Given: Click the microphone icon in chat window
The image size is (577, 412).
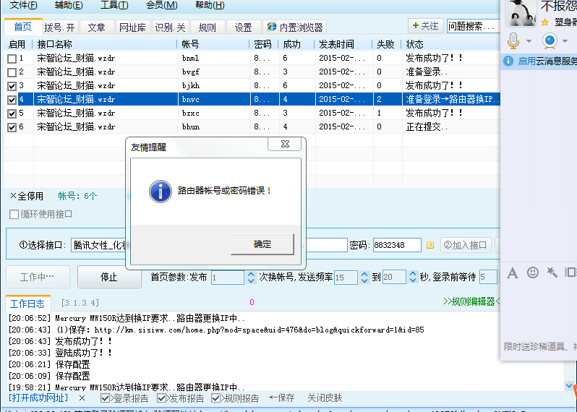Looking at the screenshot, I should click(x=513, y=40).
